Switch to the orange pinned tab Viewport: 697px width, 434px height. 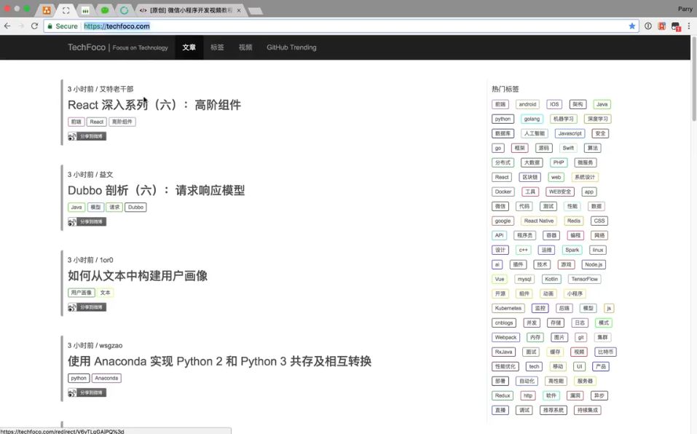point(46,10)
